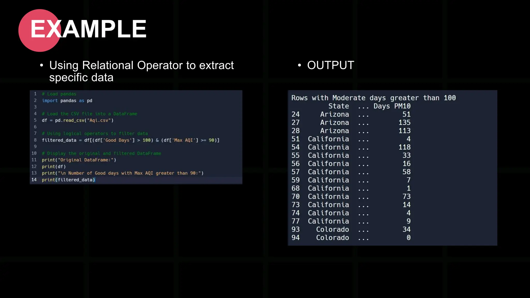Click output row 94 Colorado value 0

(x=408, y=238)
